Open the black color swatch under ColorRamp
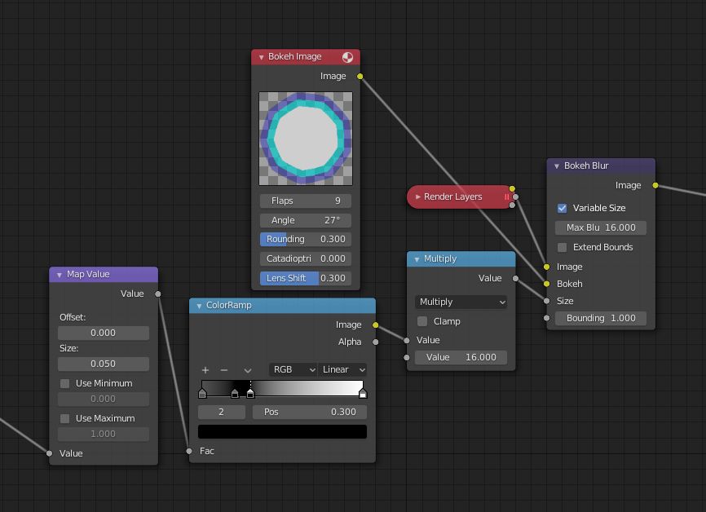 pyautogui.click(x=282, y=431)
